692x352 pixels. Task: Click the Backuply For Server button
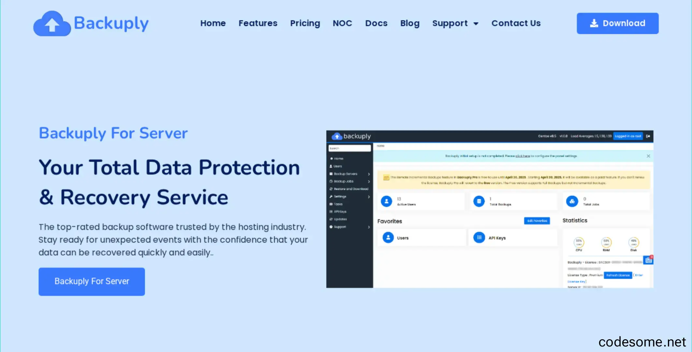92,282
